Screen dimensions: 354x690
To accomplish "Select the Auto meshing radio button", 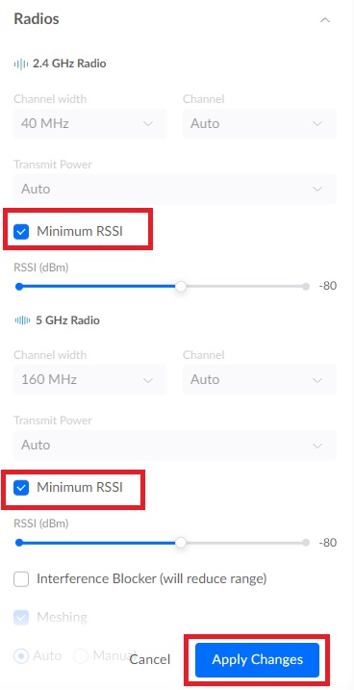I will pos(21,656).
